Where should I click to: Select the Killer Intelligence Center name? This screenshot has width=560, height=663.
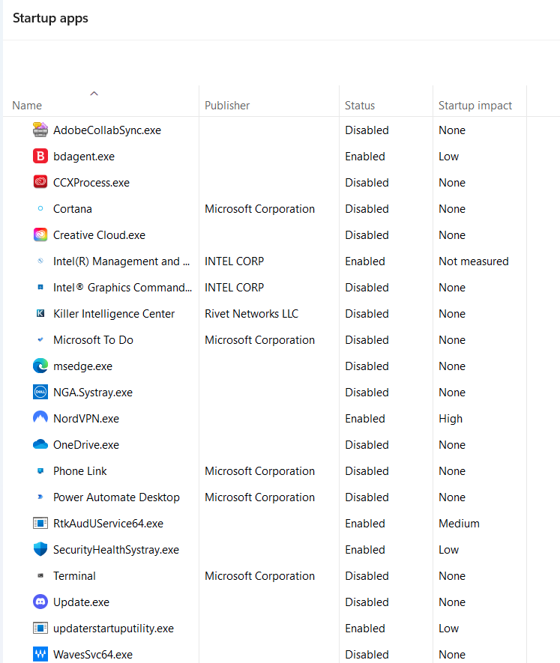tap(114, 314)
